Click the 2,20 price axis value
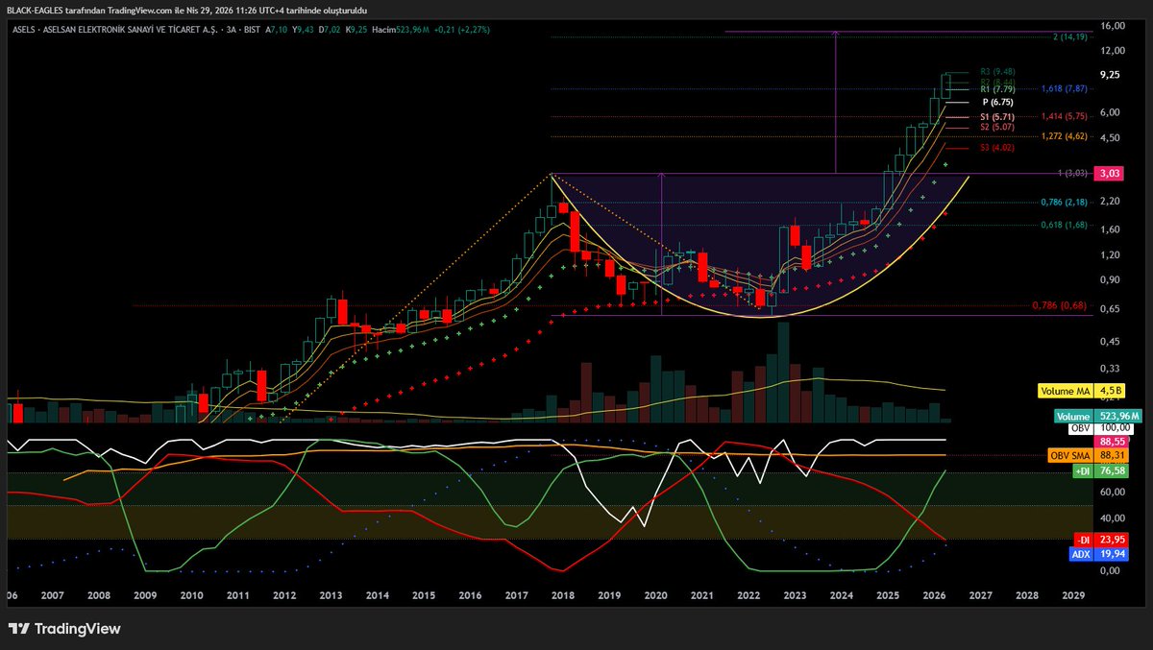Viewport: 1153px width, 650px height. pyautogui.click(x=1110, y=202)
